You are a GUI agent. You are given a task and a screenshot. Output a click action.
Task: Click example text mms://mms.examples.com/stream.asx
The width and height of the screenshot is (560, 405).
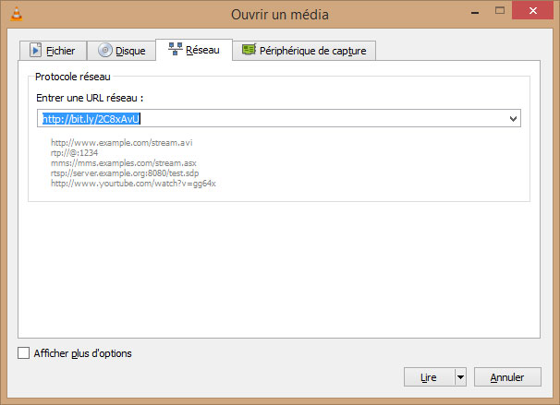[x=124, y=163]
